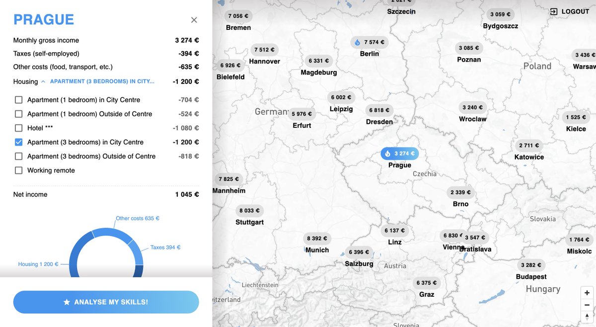Select the Wroclaw 3 240 € marker
This screenshot has height=327, width=596.
473,108
